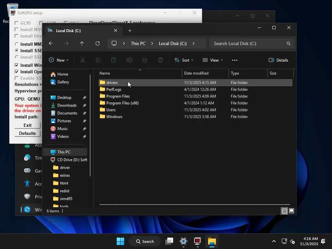The height and width of the screenshot is (249, 332).
Task: Refresh the Local Disk (C:) view
Action: [97, 43]
